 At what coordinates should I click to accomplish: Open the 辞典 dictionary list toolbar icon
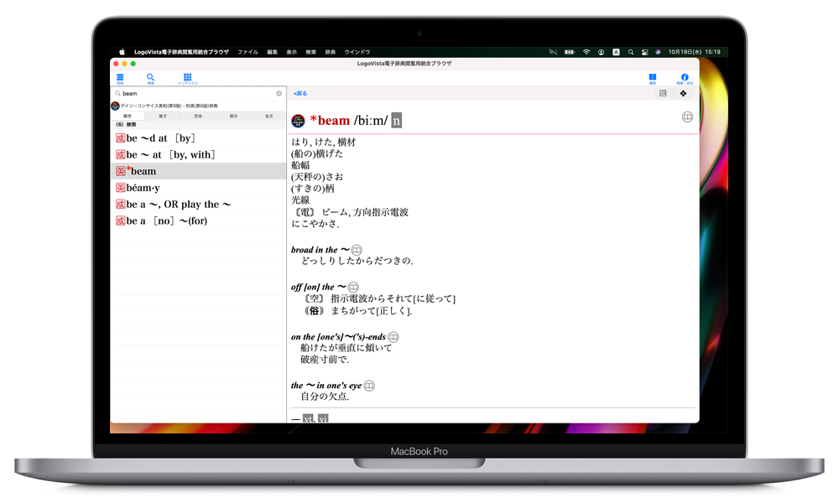(x=120, y=79)
